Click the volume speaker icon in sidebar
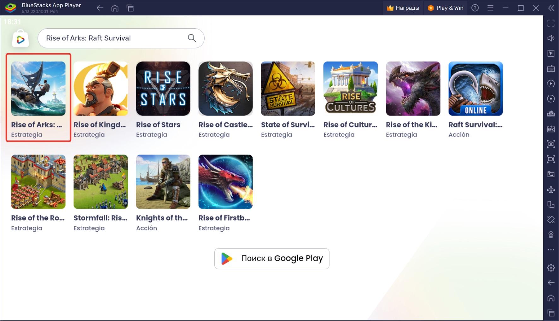Viewport: 559px width, 321px height. (551, 38)
